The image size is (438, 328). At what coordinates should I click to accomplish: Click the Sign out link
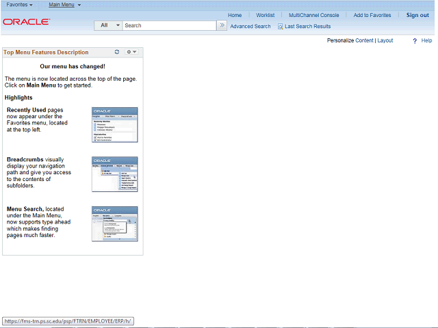(x=417, y=15)
